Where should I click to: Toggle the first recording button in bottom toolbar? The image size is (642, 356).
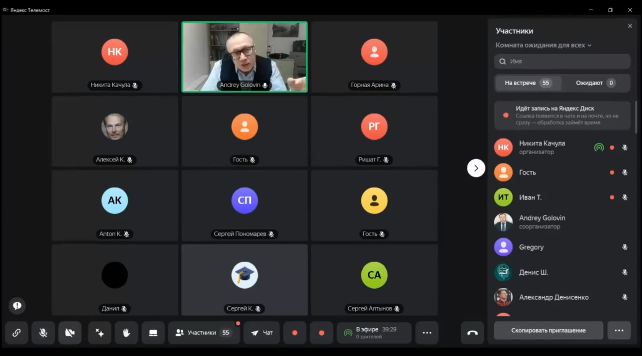(x=295, y=333)
